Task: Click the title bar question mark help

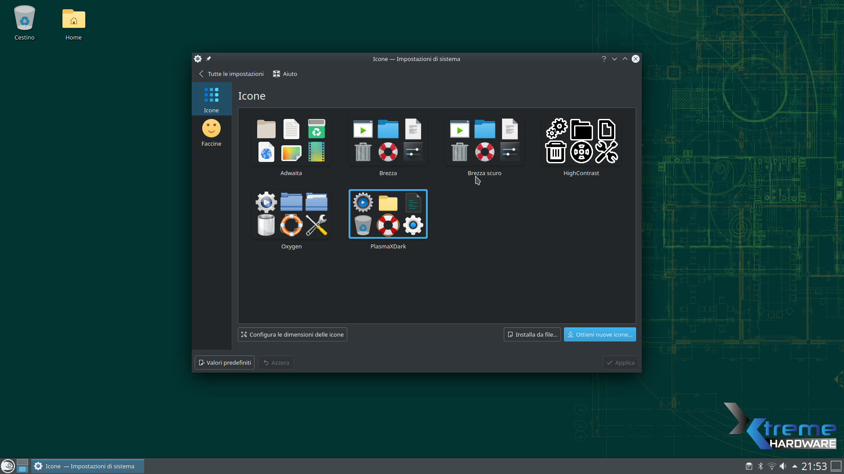Action: (x=604, y=59)
